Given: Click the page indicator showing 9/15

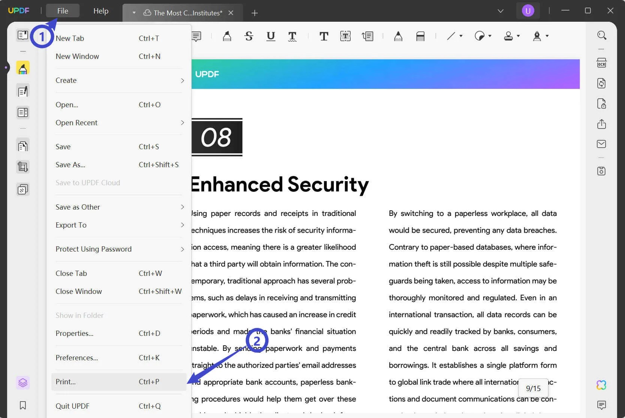Looking at the screenshot, I should [x=533, y=388].
